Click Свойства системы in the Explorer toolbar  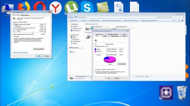(x=94, y=21)
